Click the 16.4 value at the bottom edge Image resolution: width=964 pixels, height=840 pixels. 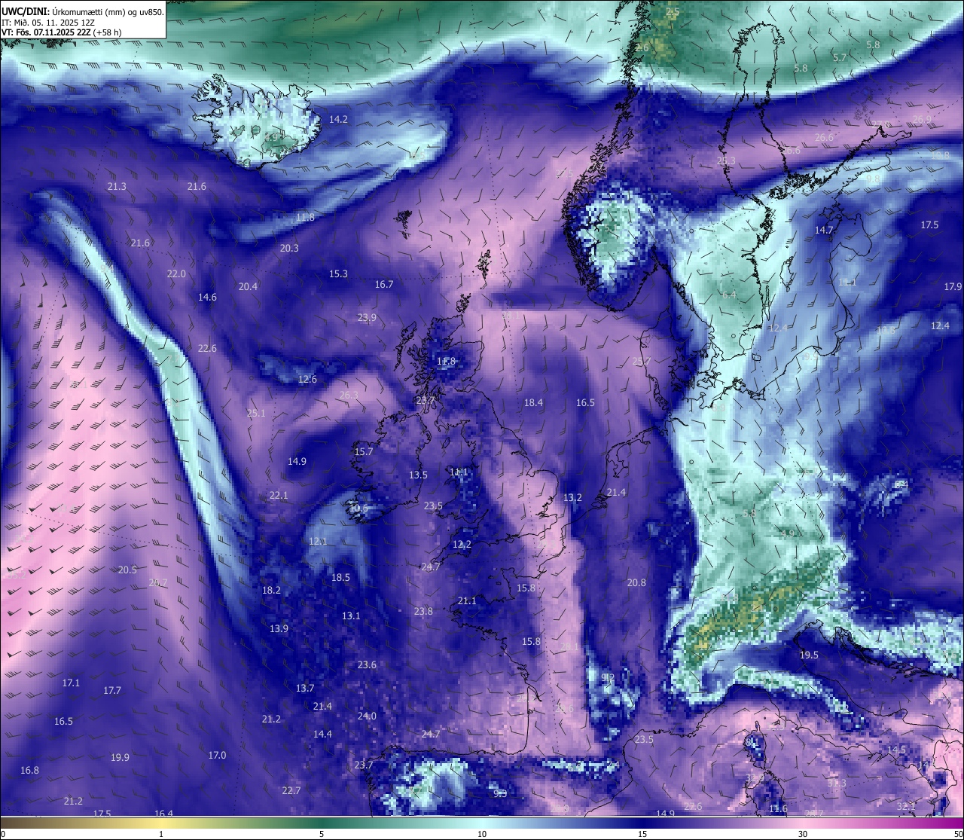163,814
